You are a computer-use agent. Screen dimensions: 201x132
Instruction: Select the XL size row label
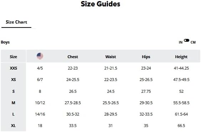click(13, 126)
